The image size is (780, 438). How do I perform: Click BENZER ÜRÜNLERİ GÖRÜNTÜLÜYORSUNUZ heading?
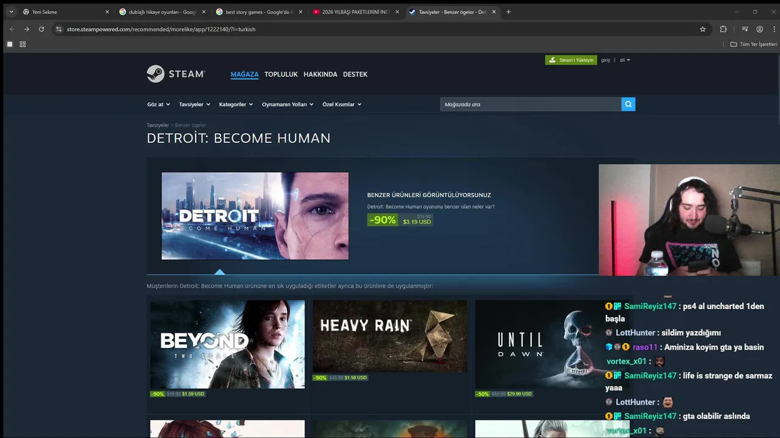[429, 195]
